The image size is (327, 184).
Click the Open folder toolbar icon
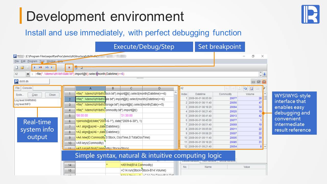point(22,67)
